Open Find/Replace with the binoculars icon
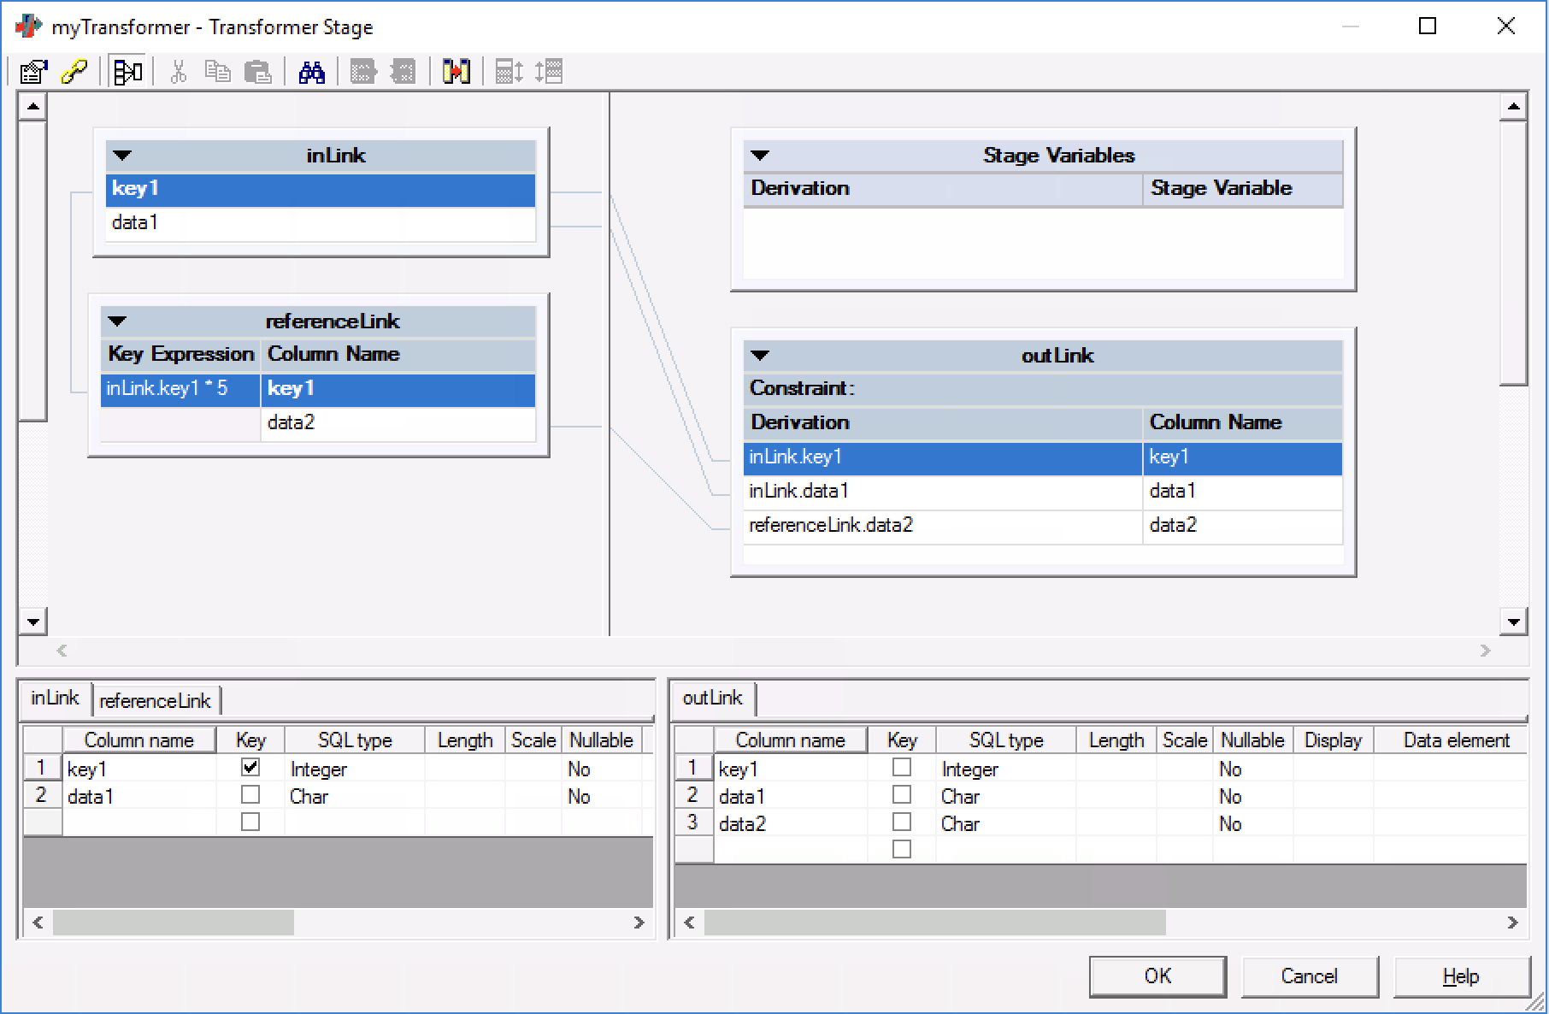Screen dimensions: 1549x1014 coord(311,72)
